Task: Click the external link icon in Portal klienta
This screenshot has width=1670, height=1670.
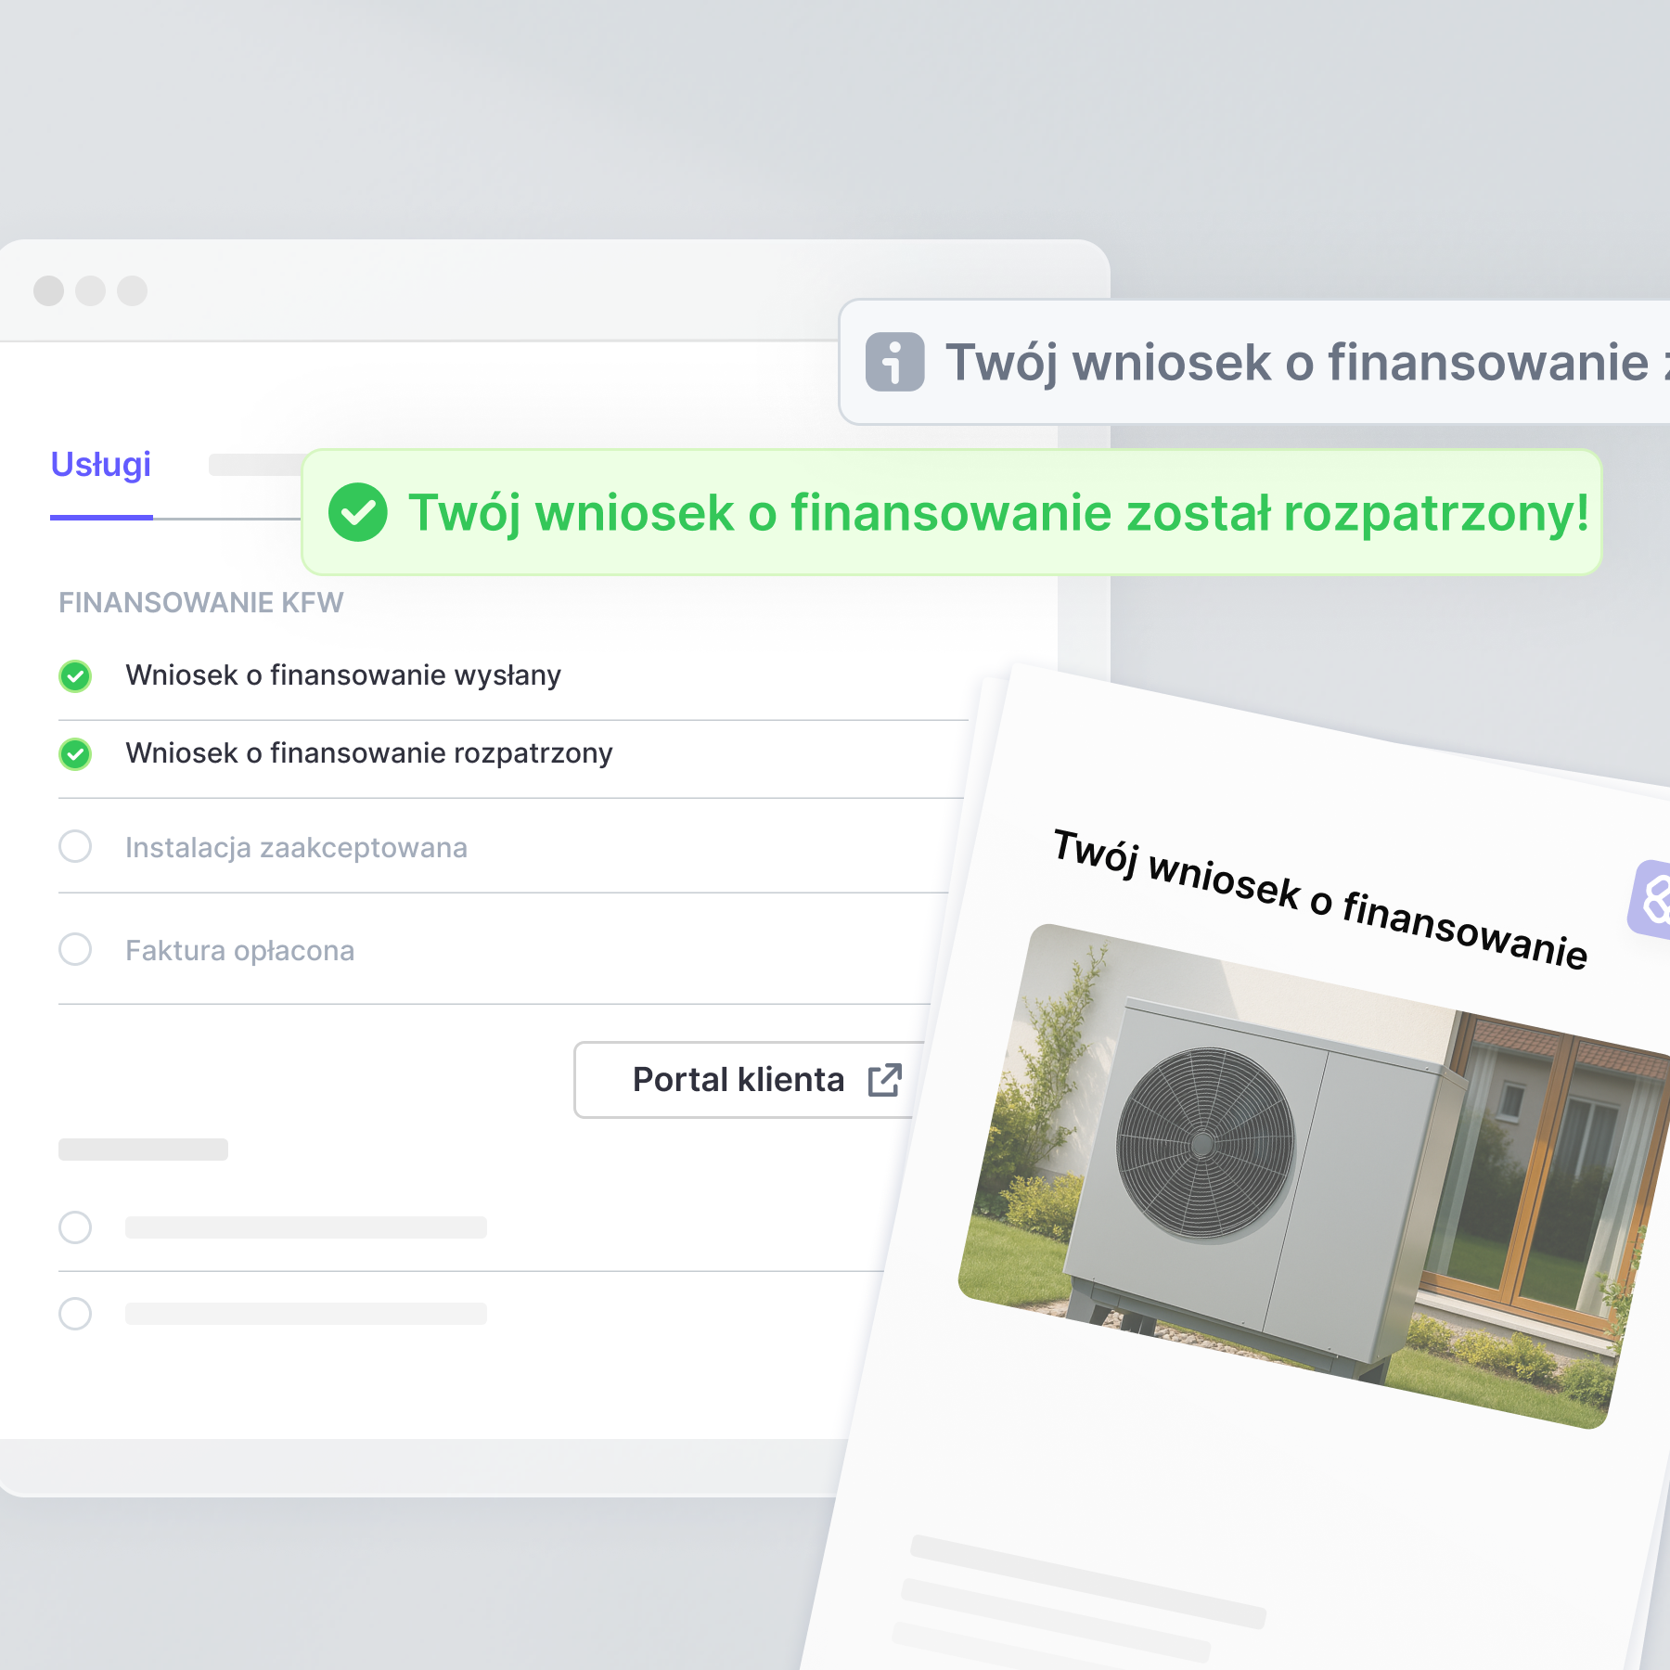Action: 884,1080
